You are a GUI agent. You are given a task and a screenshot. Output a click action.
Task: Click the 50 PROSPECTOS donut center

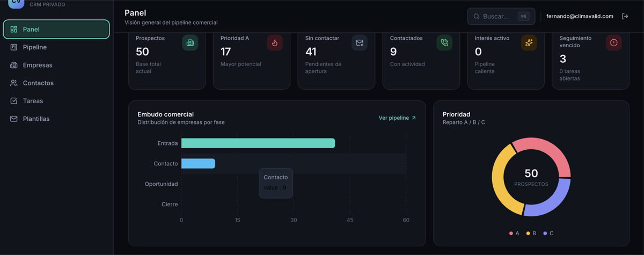click(531, 177)
